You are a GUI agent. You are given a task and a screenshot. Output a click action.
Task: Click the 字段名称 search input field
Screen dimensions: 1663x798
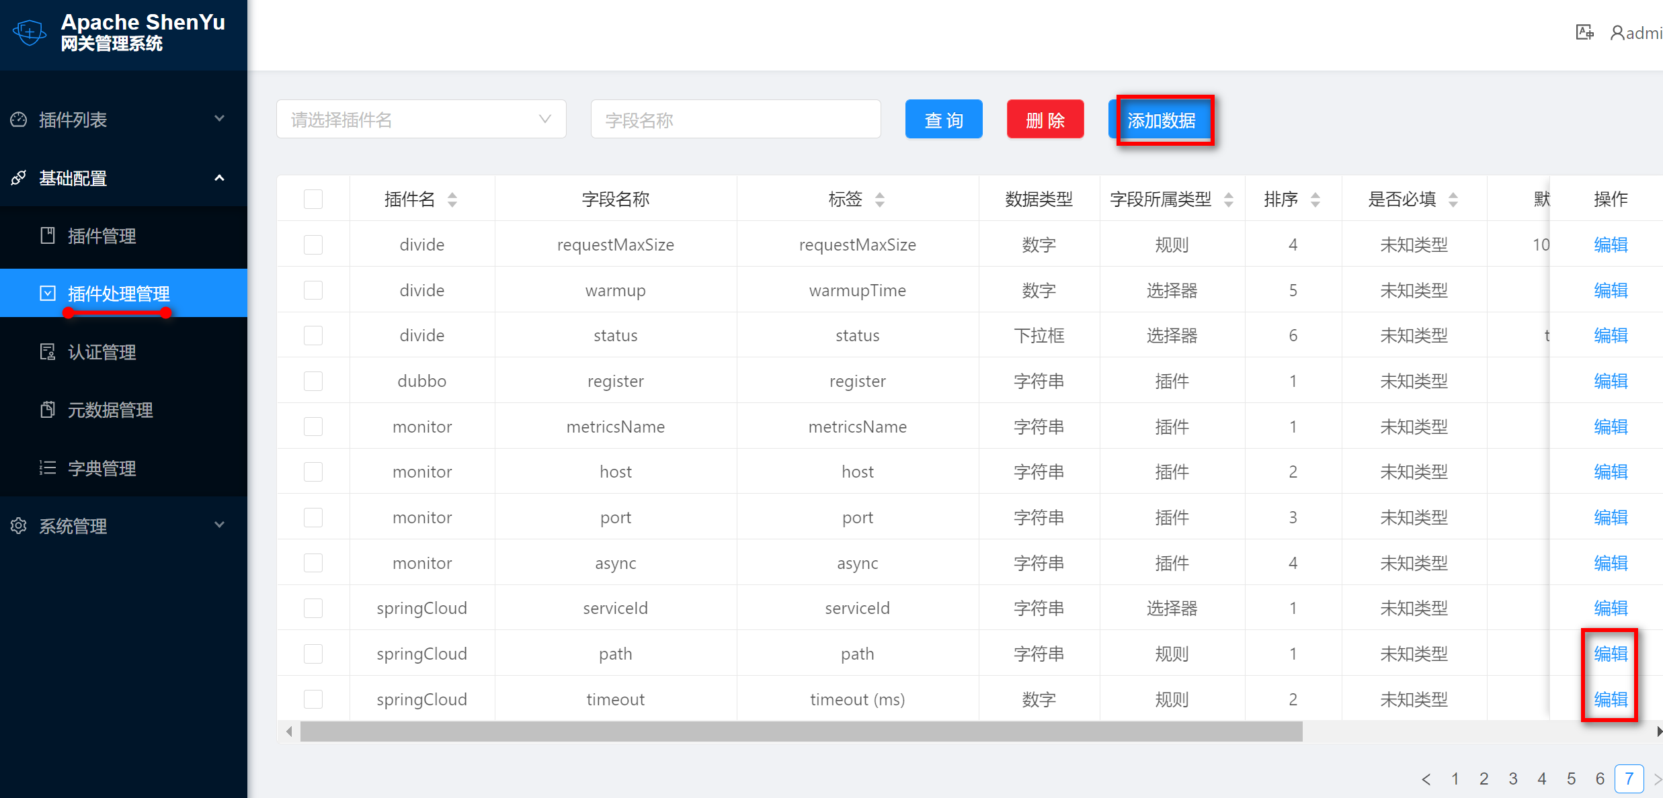pos(735,120)
